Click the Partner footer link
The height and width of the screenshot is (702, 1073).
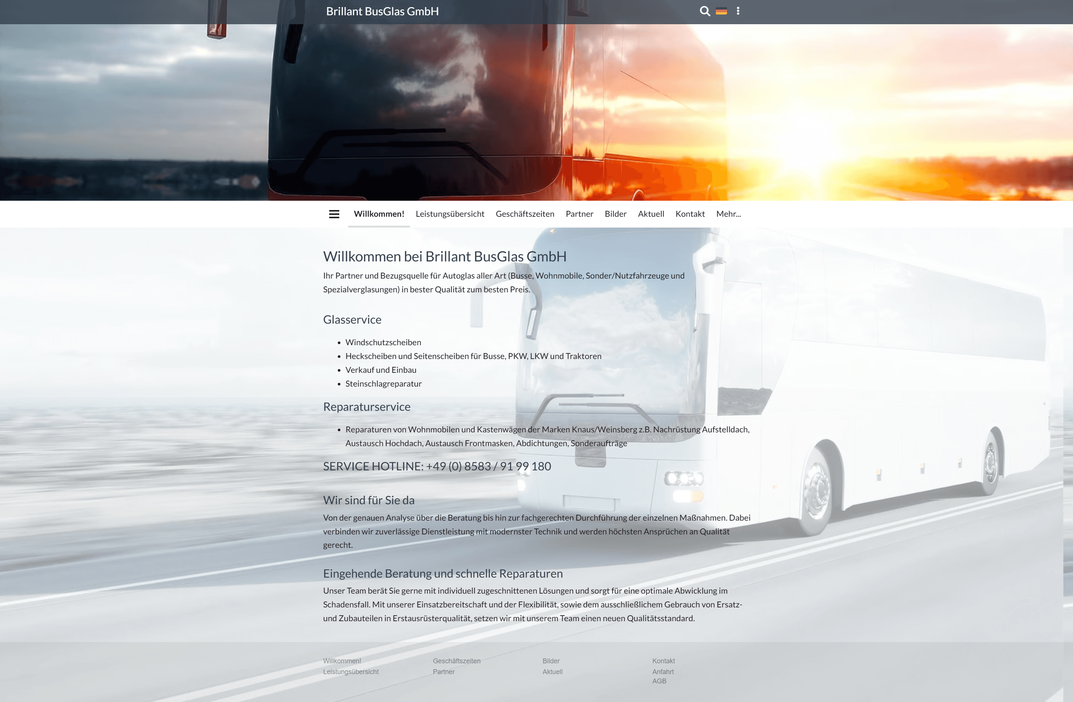pos(444,672)
